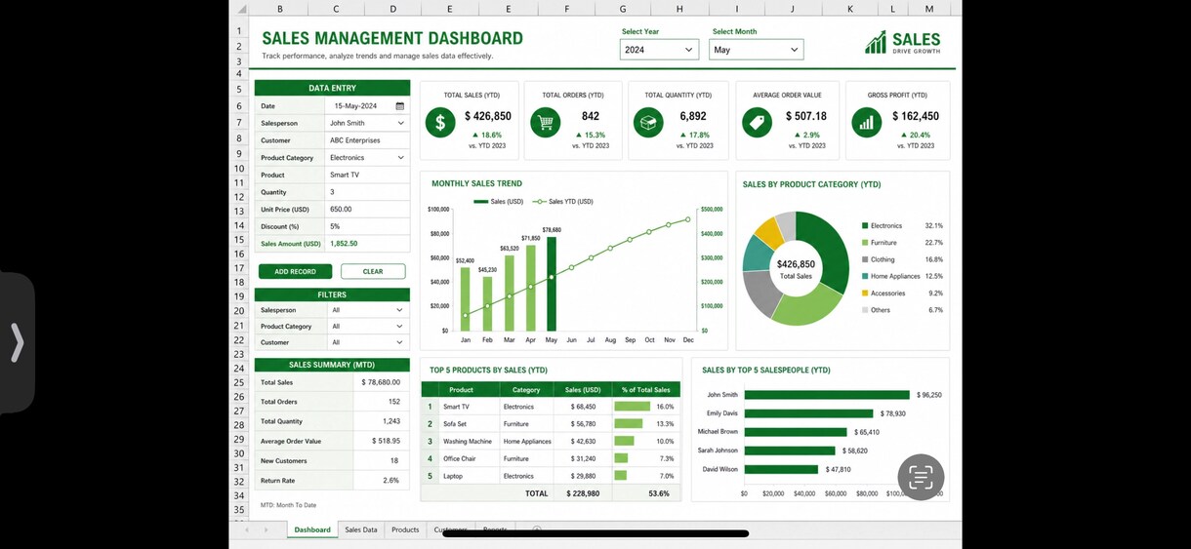Select column header B
Viewport: 1191px width, 549px height.
tap(280, 9)
